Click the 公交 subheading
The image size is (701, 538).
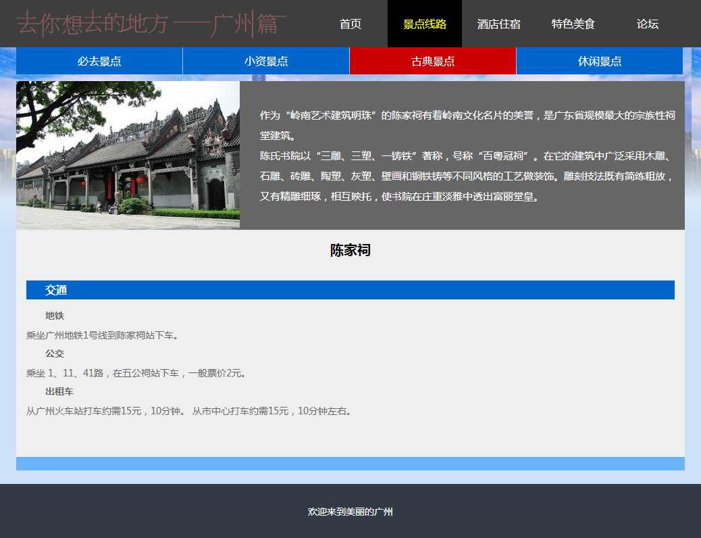point(55,353)
